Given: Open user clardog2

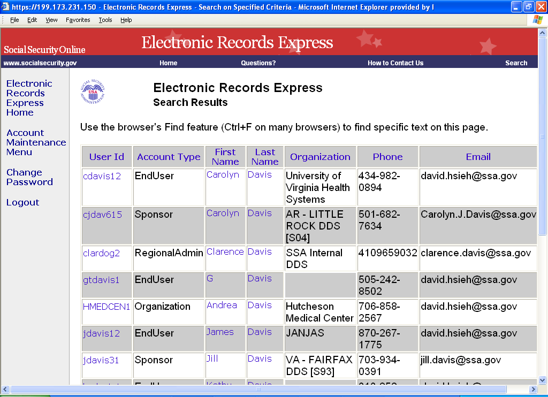Looking at the screenshot, I should pyautogui.click(x=101, y=253).
